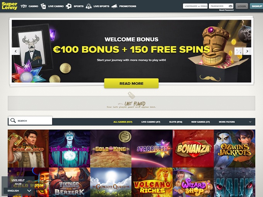
Task: Advance to the next banner slide
Action: [247, 51]
